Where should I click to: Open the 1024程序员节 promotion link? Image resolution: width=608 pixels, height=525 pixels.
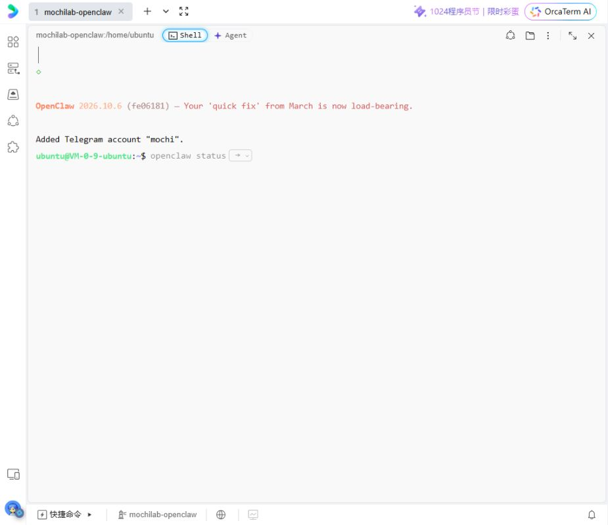(466, 12)
